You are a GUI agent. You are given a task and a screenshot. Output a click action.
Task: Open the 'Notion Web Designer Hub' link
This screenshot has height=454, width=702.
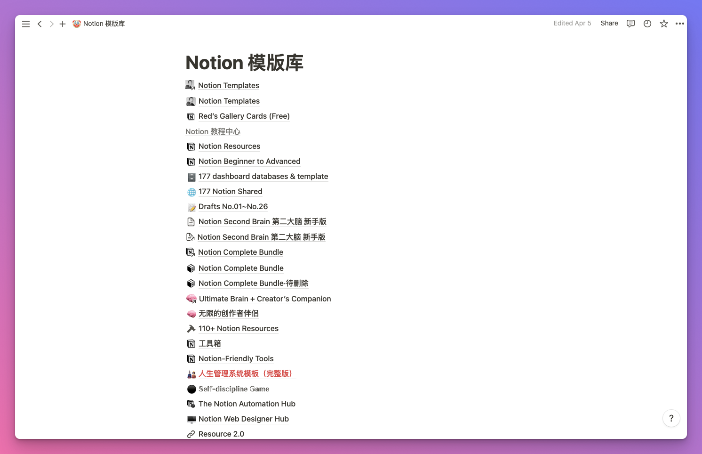point(243,419)
